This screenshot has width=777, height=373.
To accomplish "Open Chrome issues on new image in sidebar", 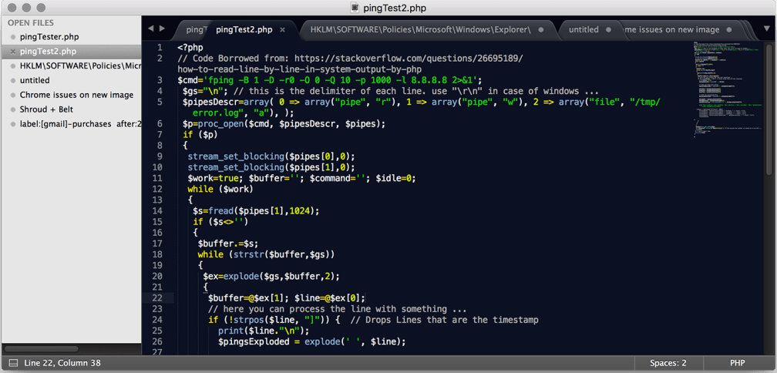I will click(x=77, y=95).
